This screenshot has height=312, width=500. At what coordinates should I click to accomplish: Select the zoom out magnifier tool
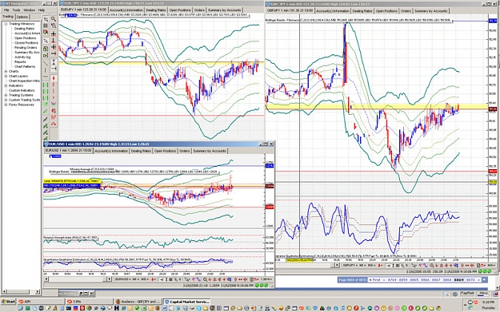54,26
